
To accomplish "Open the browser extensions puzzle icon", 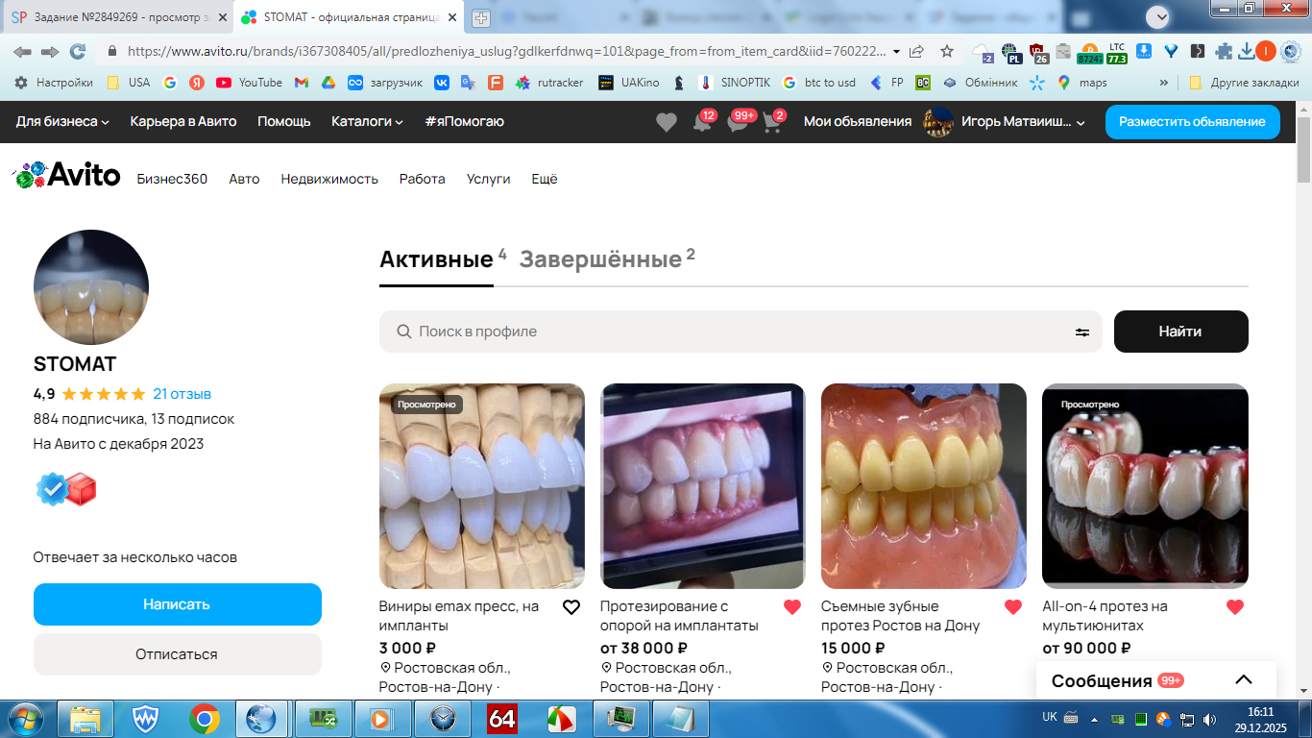I will point(1223,51).
